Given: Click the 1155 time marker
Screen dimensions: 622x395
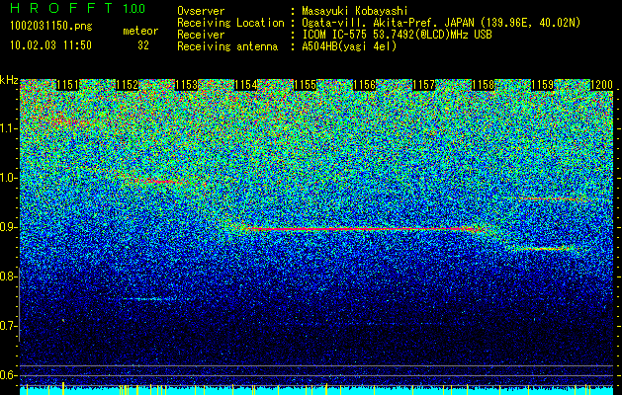Looking at the screenshot, I should point(305,85).
